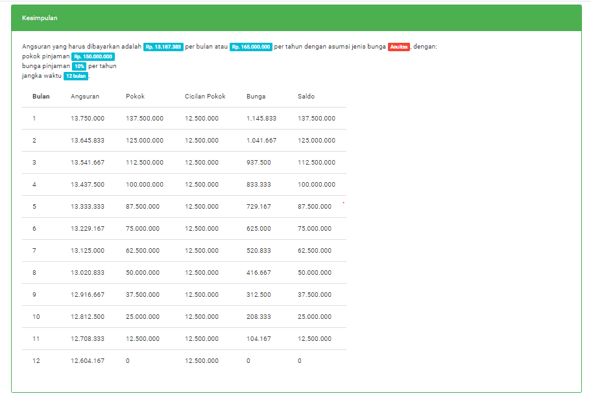Select Angsuran value 13.645.833
Screen dimensions: 591x396
click(x=88, y=141)
